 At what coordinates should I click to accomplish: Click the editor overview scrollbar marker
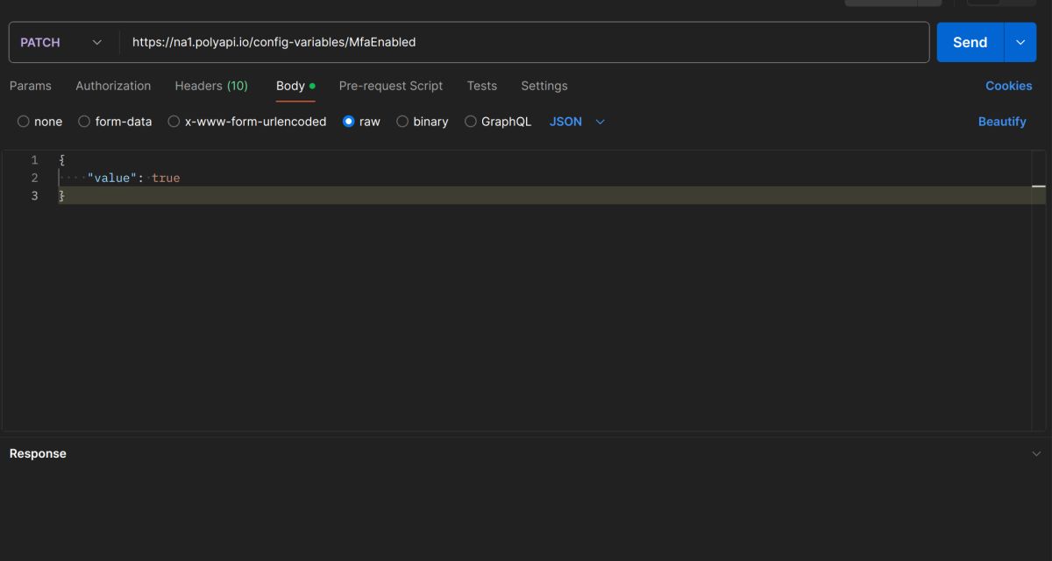pos(1039,186)
